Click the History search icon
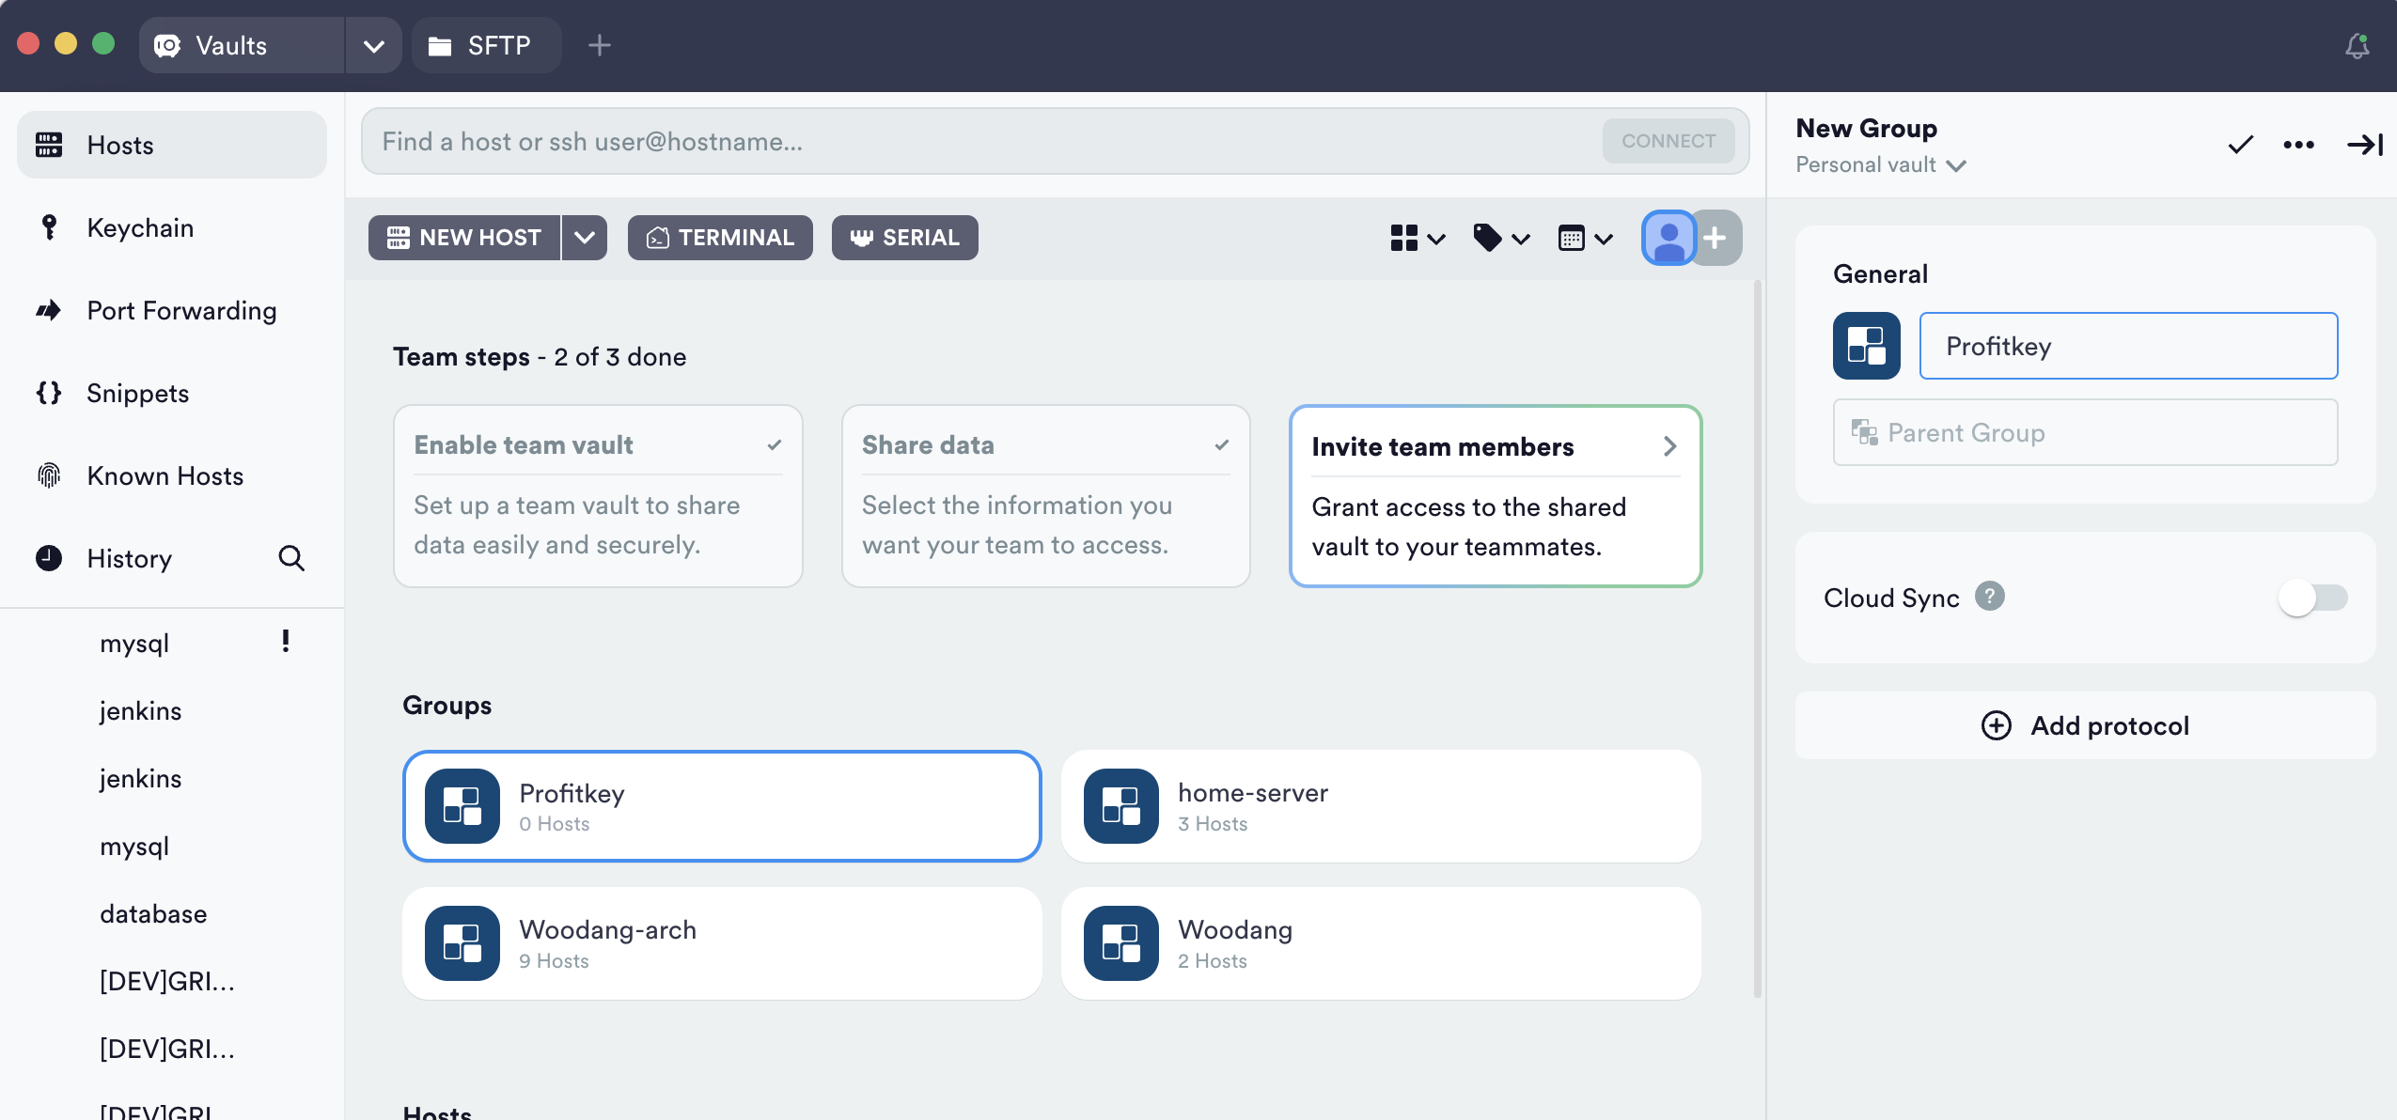 pos(291,558)
